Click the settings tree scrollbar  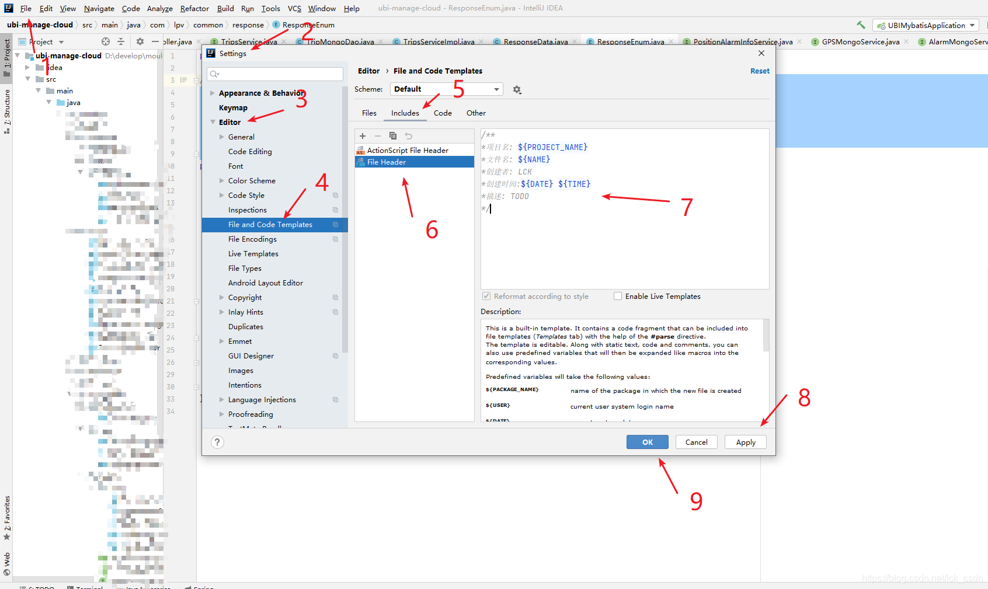pyautogui.click(x=345, y=220)
